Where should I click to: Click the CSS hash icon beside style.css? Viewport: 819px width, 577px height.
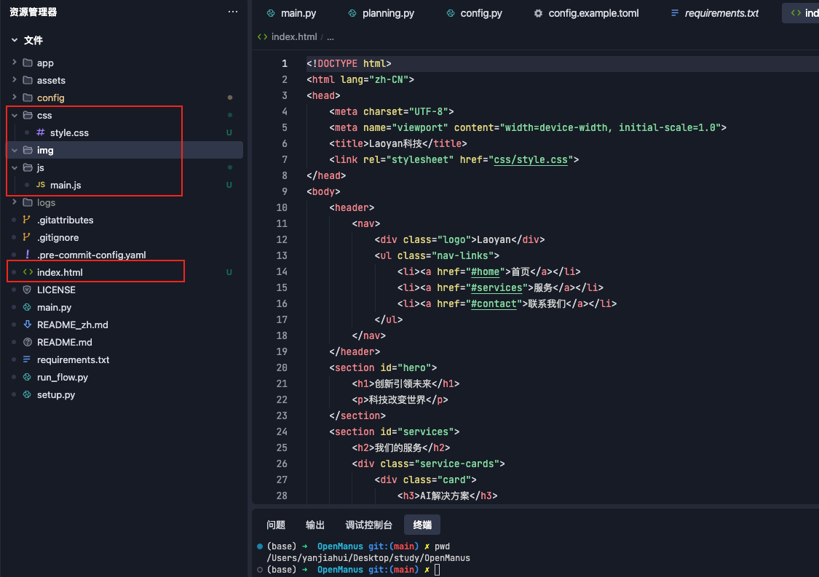(x=41, y=132)
